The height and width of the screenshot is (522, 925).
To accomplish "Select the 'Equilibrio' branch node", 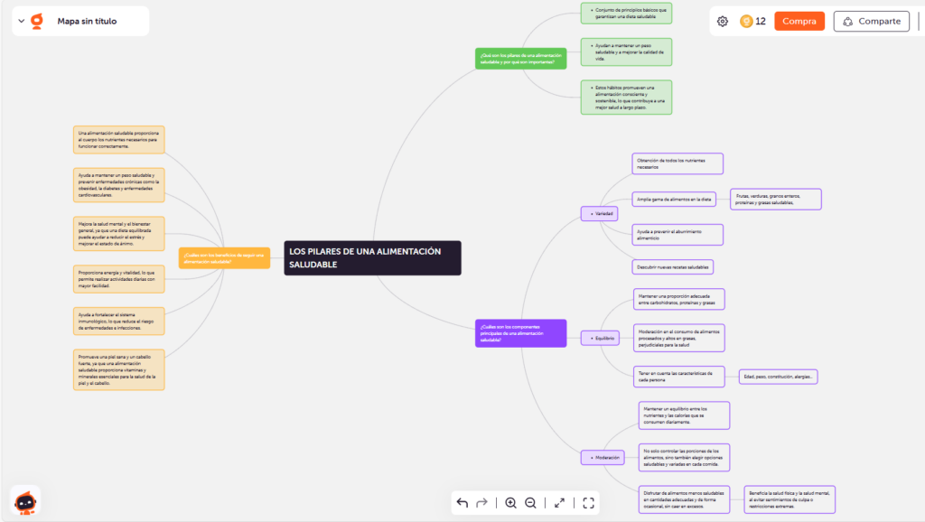I will [602, 339].
